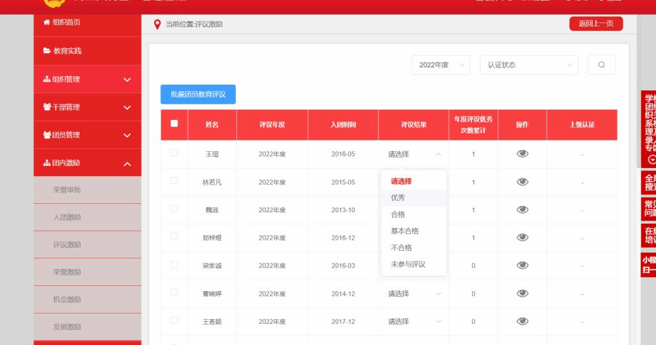Image resolution: width=656 pixels, height=345 pixels.
Task: Click the eye icon for 梁家诚
Action: tap(522, 265)
